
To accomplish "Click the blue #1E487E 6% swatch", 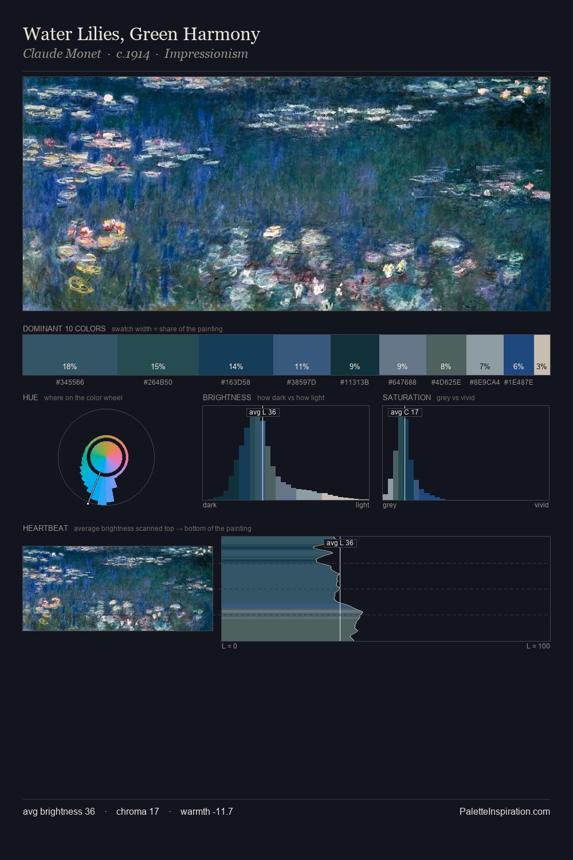I will click(x=519, y=355).
